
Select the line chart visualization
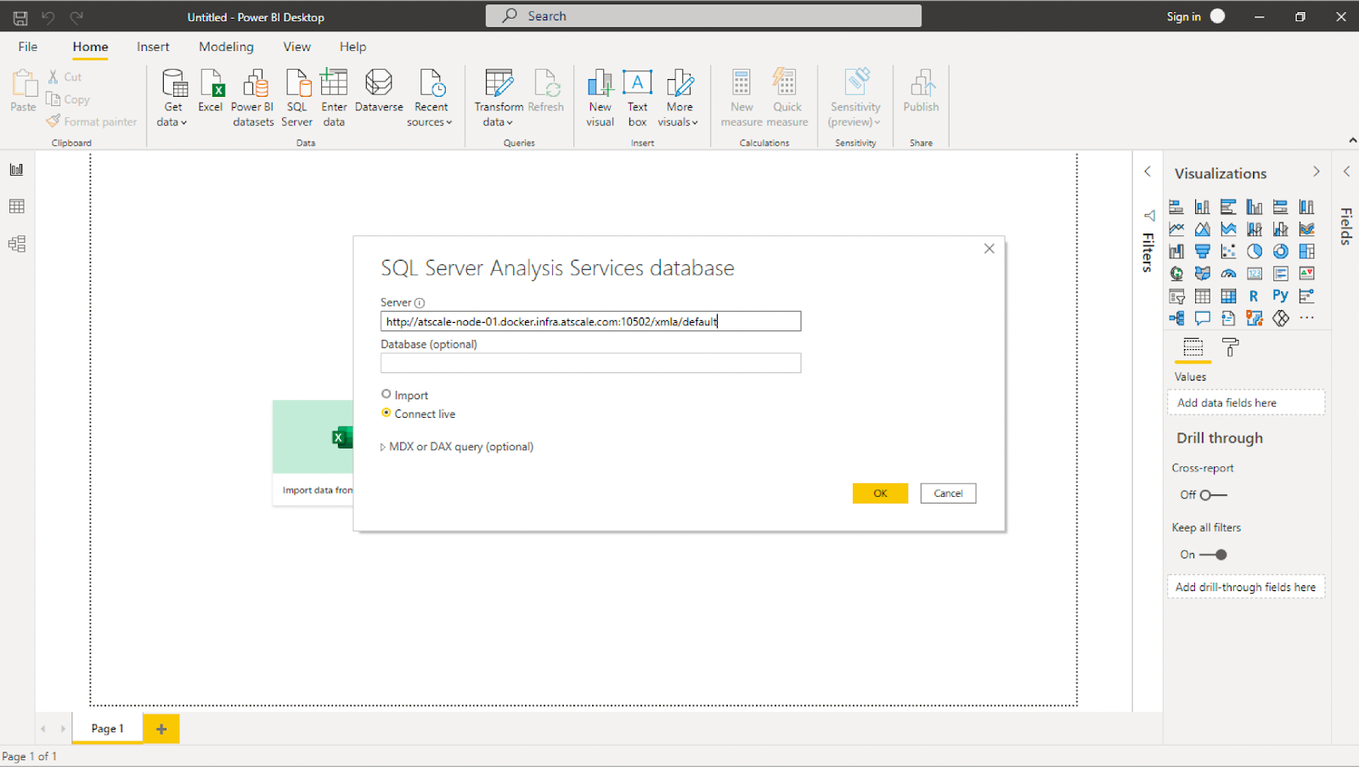(1176, 229)
